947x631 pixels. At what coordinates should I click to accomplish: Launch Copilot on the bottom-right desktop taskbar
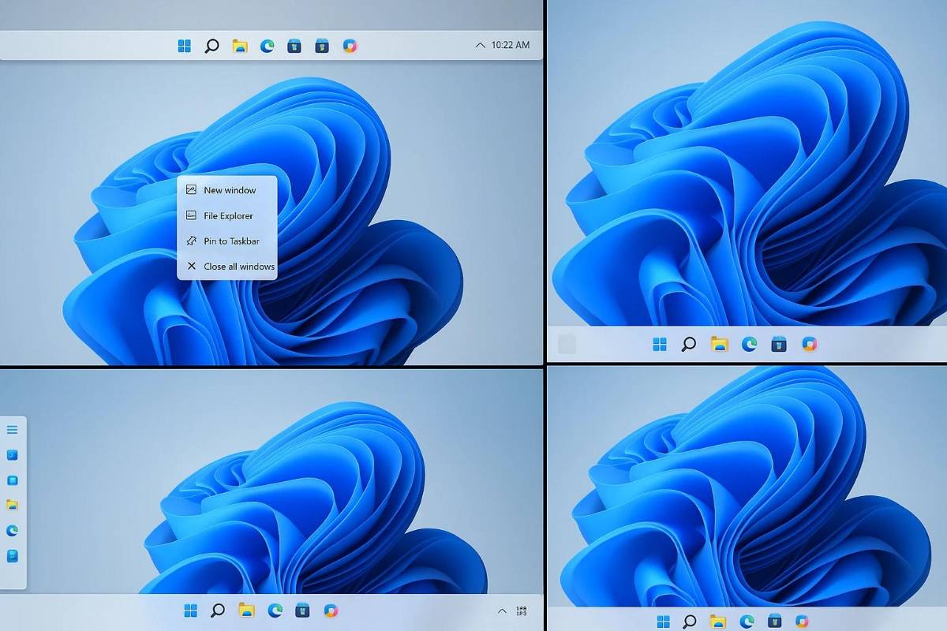803,621
